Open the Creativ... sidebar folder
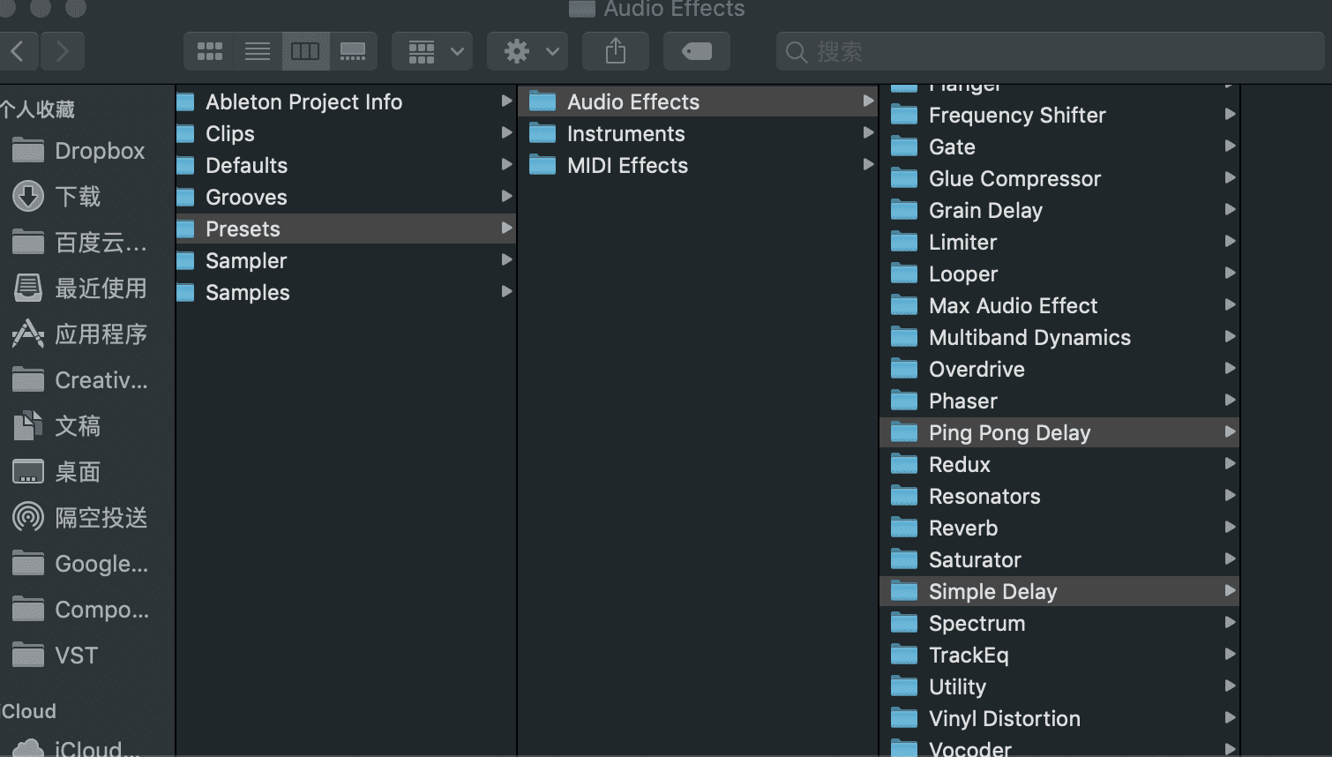This screenshot has height=757, width=1332. click(79, 380)
